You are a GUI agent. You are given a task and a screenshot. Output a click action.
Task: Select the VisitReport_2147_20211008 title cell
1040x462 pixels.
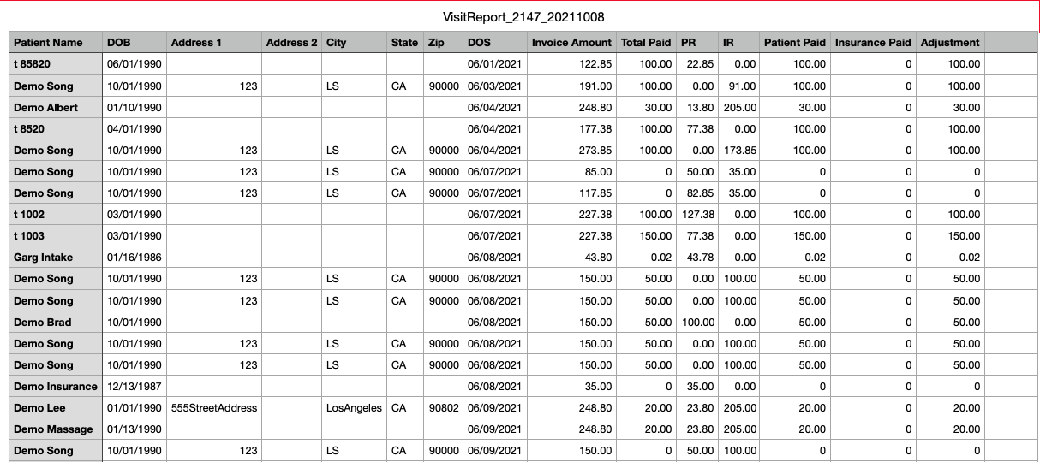[x=519, y=17]
